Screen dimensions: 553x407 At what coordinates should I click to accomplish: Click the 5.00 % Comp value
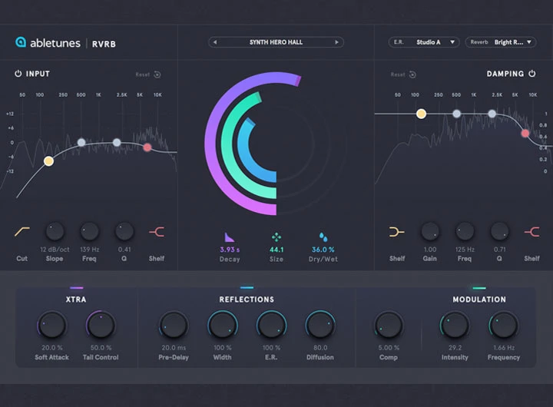point(389,347)
